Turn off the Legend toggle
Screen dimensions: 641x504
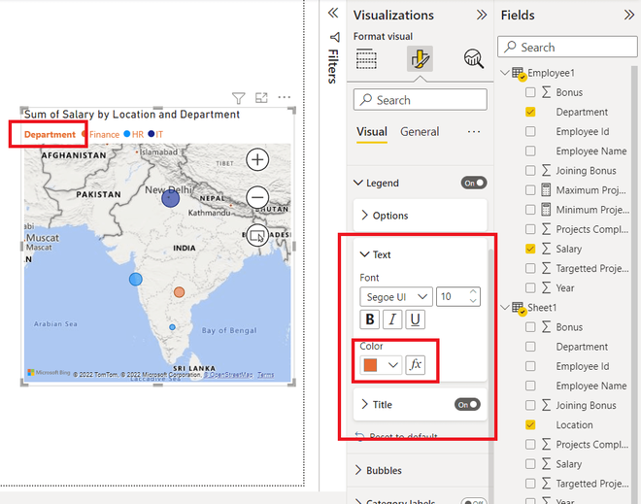[x=474, y=183]
